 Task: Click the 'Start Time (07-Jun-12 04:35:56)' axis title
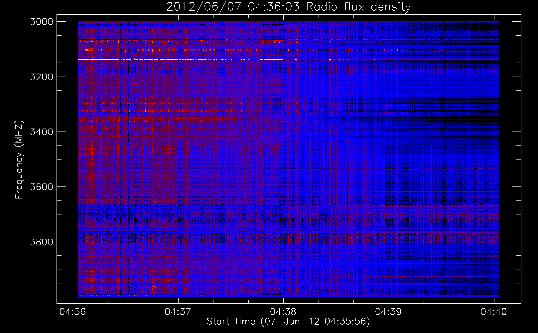288,322
